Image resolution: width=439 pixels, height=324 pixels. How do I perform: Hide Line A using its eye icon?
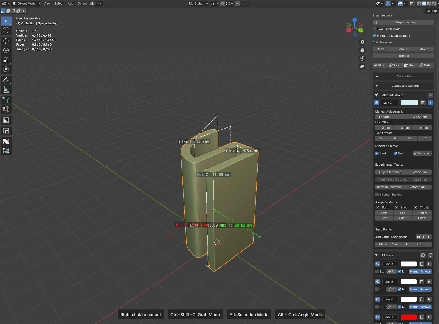378,264
